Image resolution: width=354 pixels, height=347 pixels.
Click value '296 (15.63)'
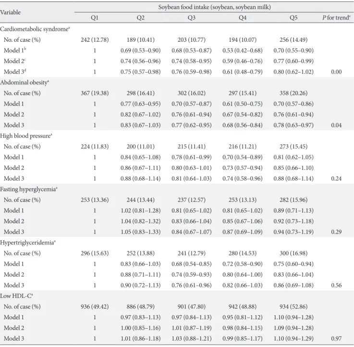[95, 253]
